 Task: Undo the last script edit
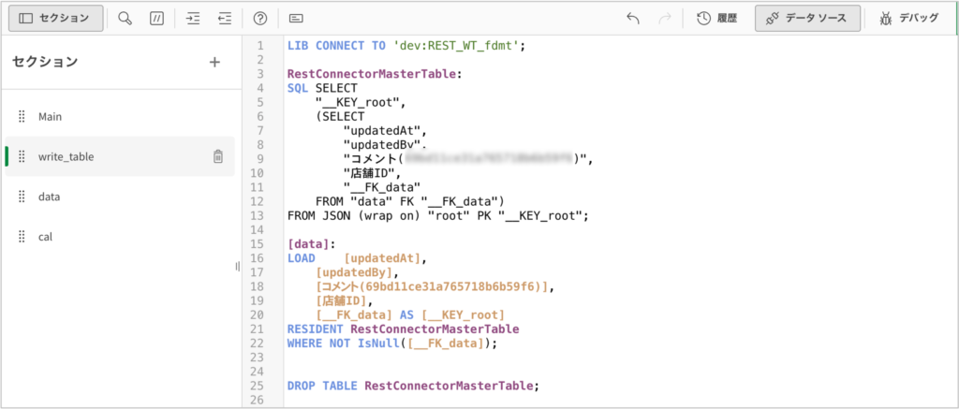(x=633, y=18)
